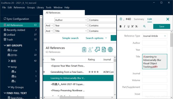
Task: Switch to Simple search
Action: click(x=70, y=38)
